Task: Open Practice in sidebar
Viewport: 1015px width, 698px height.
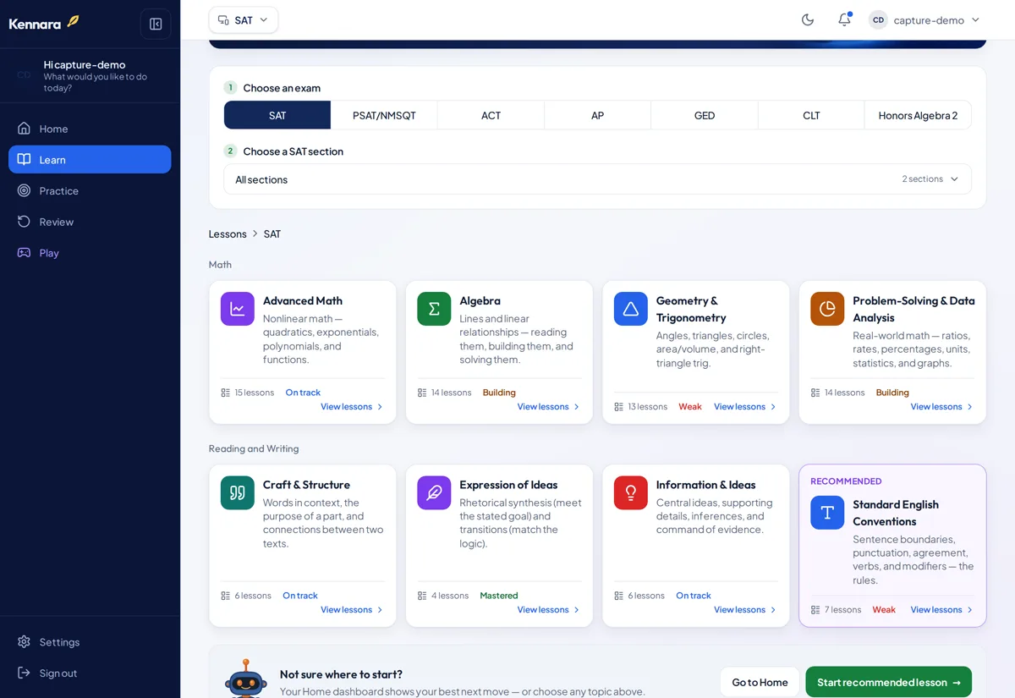Action: (x=90, y=190)
